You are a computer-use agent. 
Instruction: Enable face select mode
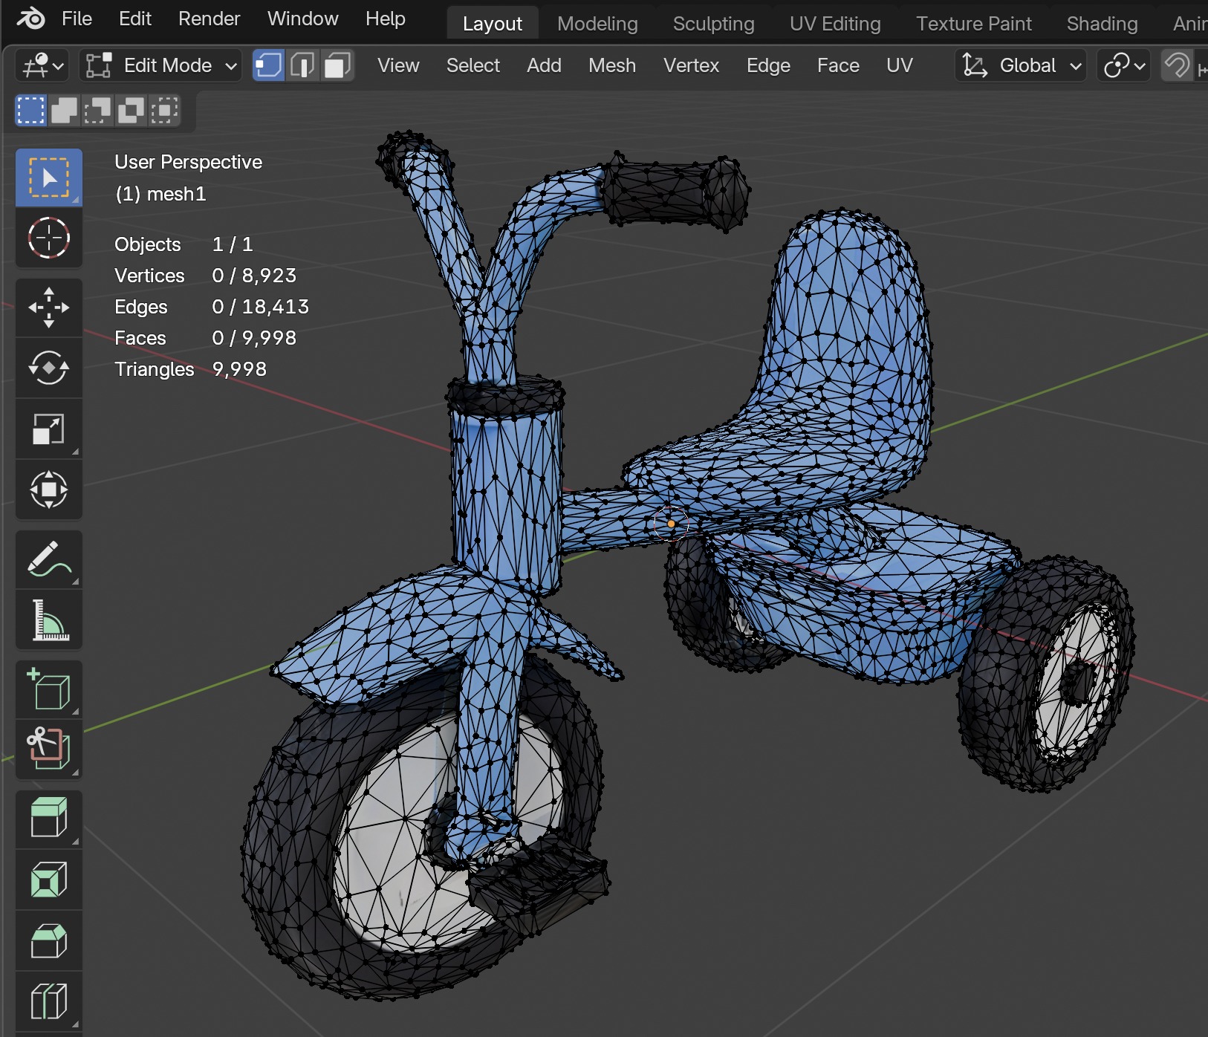(x=337, y=66)
